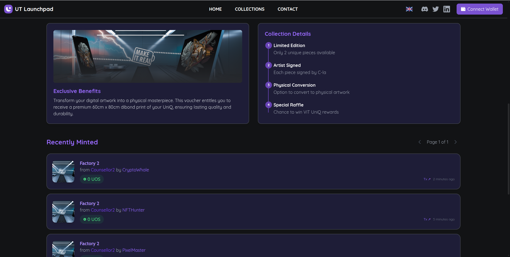Open the LinkedIn link icon
The width and height of the screenshot is (510, 257).
pos(446,9)
